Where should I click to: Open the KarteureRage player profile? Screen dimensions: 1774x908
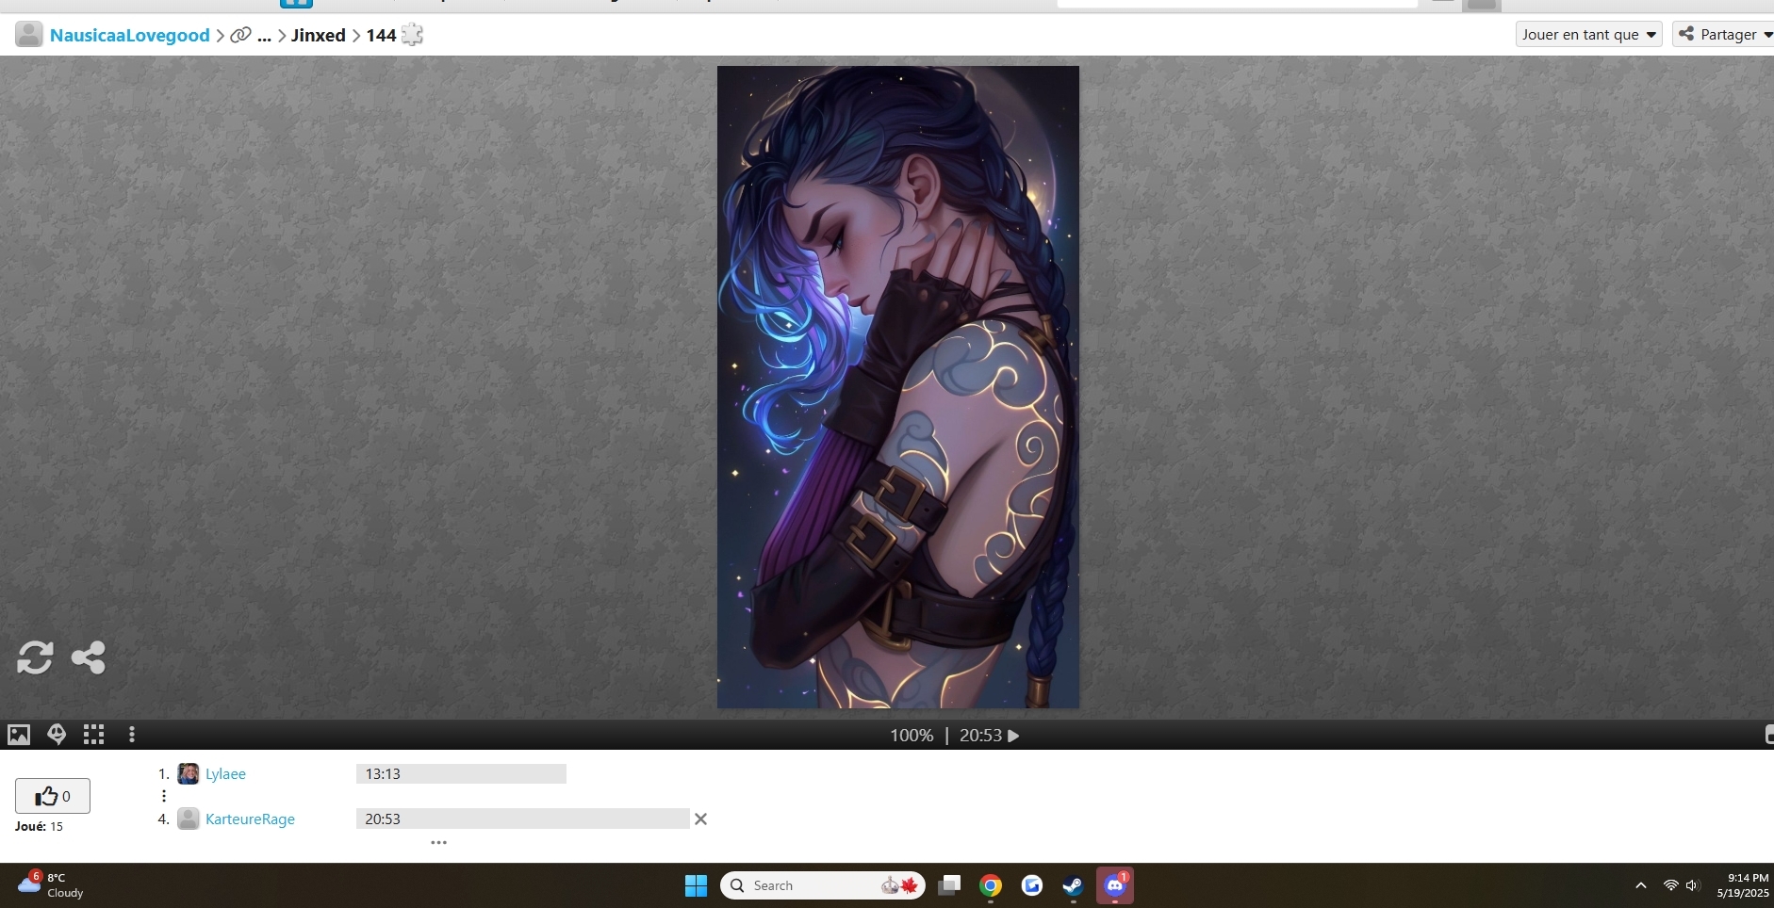(250, 819)
